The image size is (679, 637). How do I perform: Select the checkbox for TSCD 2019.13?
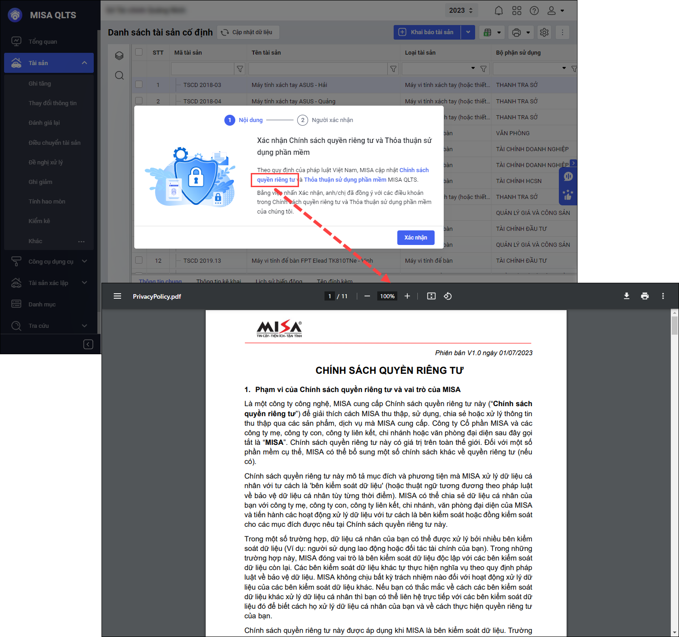pos(139,260)
